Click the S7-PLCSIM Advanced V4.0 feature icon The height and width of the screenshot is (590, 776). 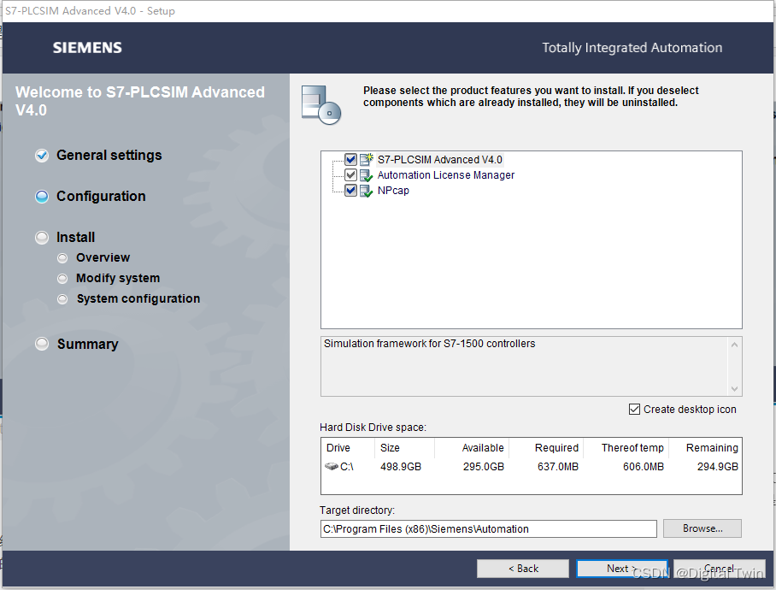367,159
